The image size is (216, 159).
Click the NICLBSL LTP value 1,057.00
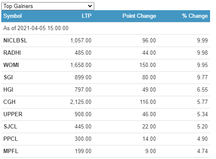81,41
